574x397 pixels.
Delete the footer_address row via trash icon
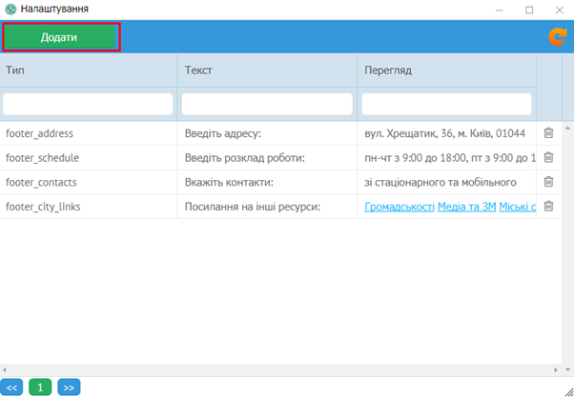pyautogui.click(x=548, y=133)
